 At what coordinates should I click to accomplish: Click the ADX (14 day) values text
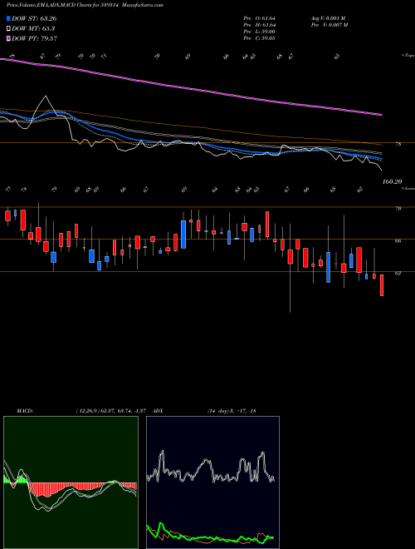coord(232,410)
